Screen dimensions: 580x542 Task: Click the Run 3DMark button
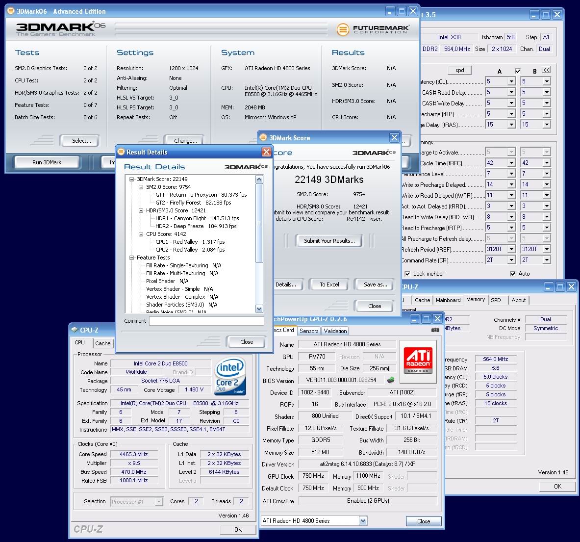47,162
